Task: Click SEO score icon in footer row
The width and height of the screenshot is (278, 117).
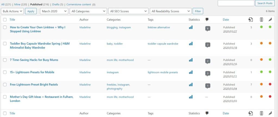Action: (x=261, y=113)
